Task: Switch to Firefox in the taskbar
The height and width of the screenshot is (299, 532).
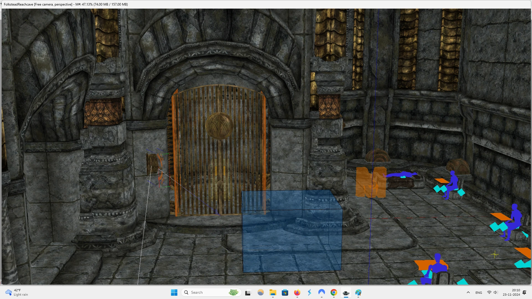Action: coord(297,292)
